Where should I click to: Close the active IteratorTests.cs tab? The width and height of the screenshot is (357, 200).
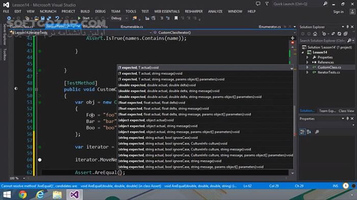[79, 26]
